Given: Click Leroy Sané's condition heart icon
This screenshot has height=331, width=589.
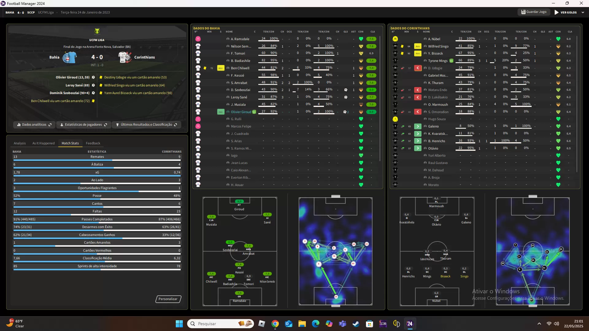Looking at the screenshot, I should tap(361, 97).
